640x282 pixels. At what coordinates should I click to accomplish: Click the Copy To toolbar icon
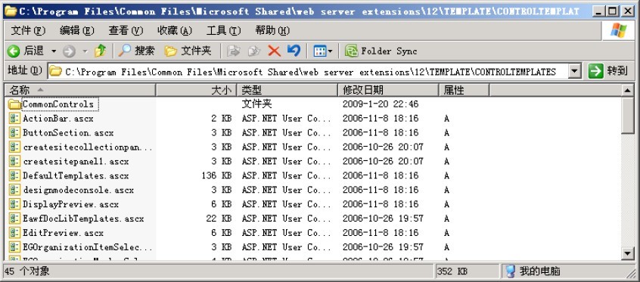pos(254,51)
